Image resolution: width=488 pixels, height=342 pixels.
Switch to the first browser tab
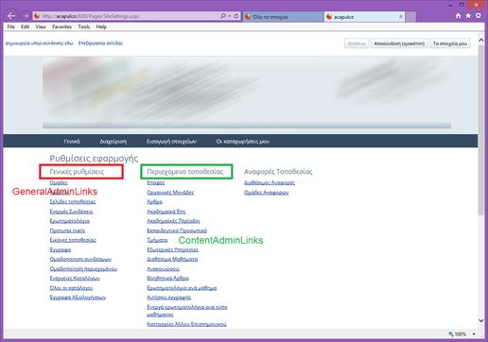pos(283,17)
